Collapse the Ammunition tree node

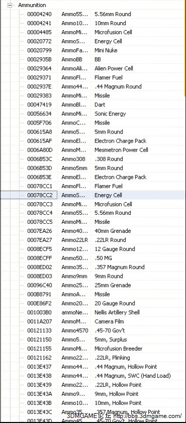click(10, 5)
